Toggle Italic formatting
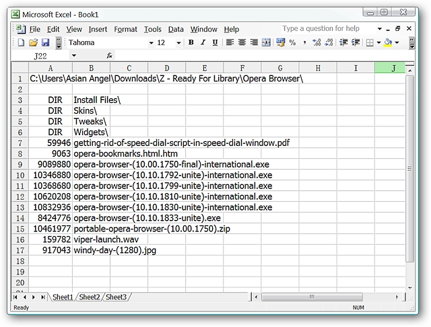 point(203,42)
